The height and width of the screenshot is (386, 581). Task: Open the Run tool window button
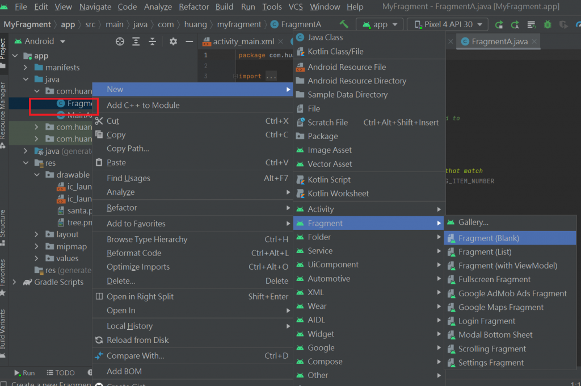(24, 372)
